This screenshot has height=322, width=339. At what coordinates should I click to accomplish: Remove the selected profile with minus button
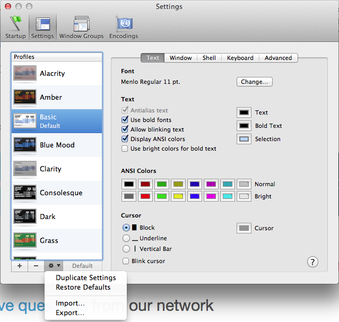[36, 266]
